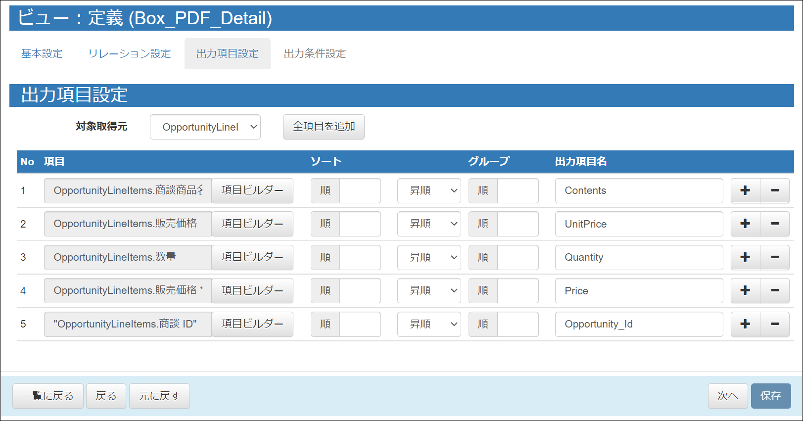Screen dimensions: 803x421
Task: Remove the Quantity row with the minus icon
Action: (x=774, y=257)
